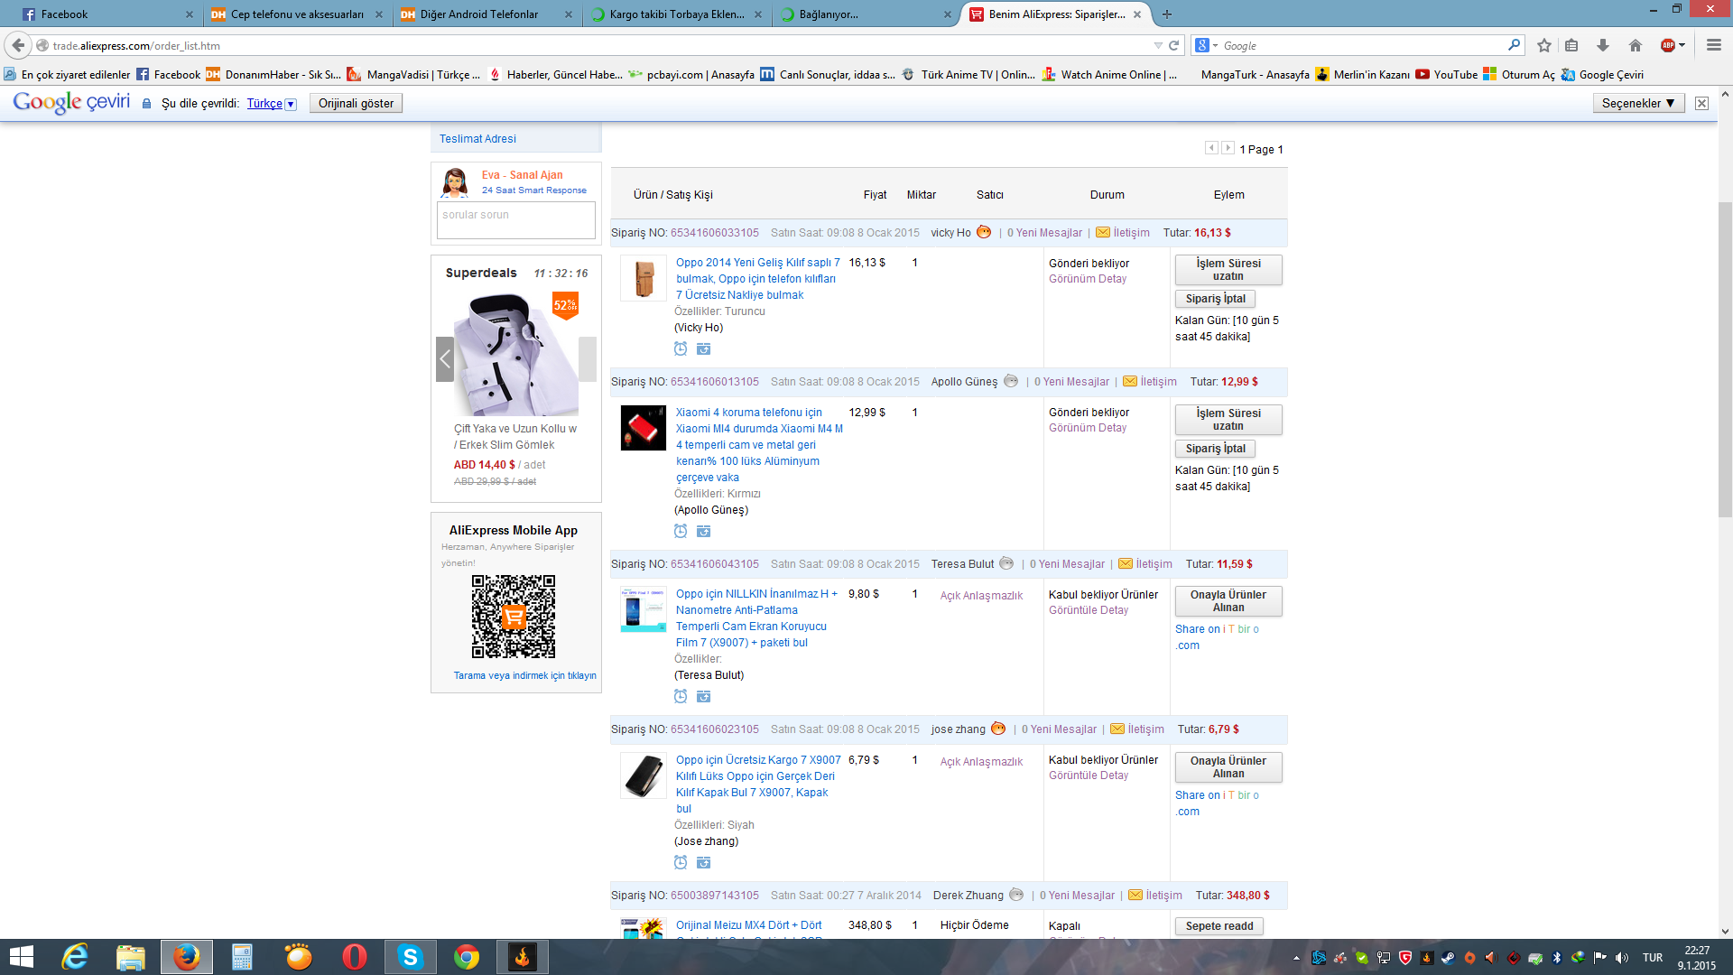Show previous Superdeals item
The height and width of the screenshot is (975, 1733).
pos(445,359)
